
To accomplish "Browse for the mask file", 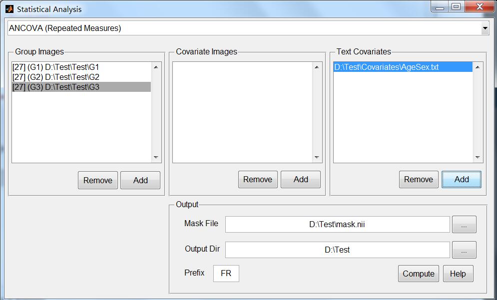I will click(x=464, y=224).
